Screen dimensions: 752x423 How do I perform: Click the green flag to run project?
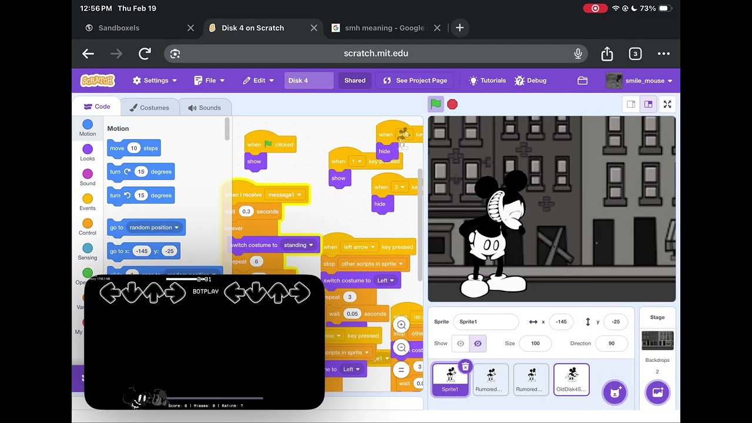[435, 104]
